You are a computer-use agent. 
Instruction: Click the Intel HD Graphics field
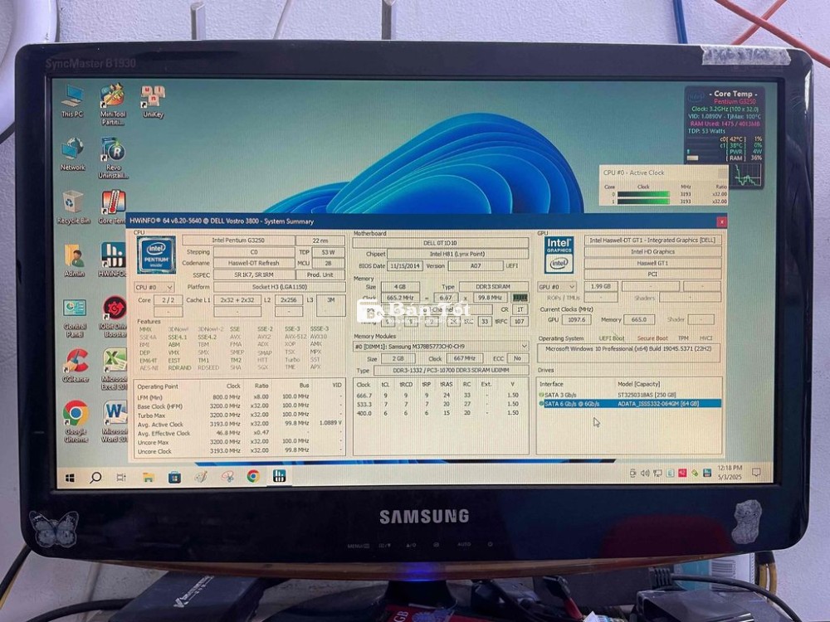tap(652, 252)
